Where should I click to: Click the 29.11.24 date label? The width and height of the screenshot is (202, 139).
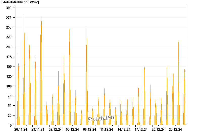38,129
